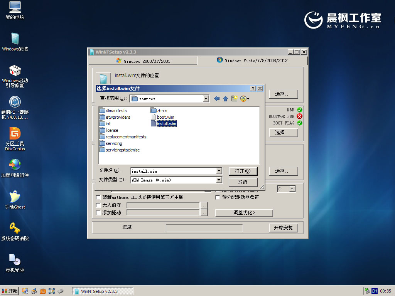Image resolution: width=395 pixels, height=296 pixels.
Task: Open 虚拟光驱 desktop icon
Action: point(15,263)
